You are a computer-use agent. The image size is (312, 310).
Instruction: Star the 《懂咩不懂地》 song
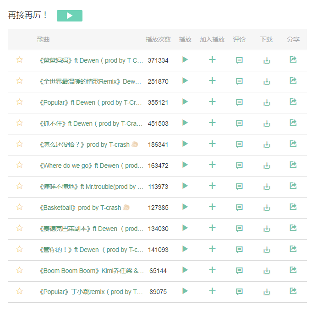coord(20,186)
